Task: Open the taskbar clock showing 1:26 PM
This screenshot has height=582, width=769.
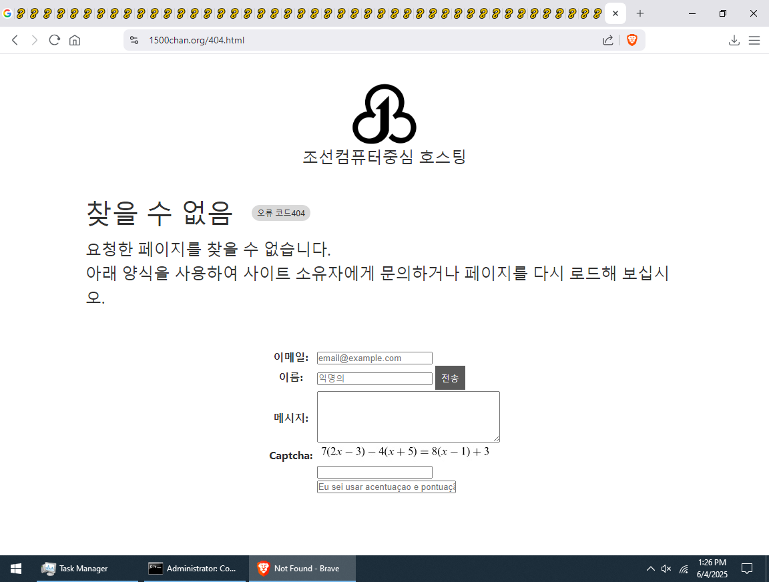Action: 712,569
